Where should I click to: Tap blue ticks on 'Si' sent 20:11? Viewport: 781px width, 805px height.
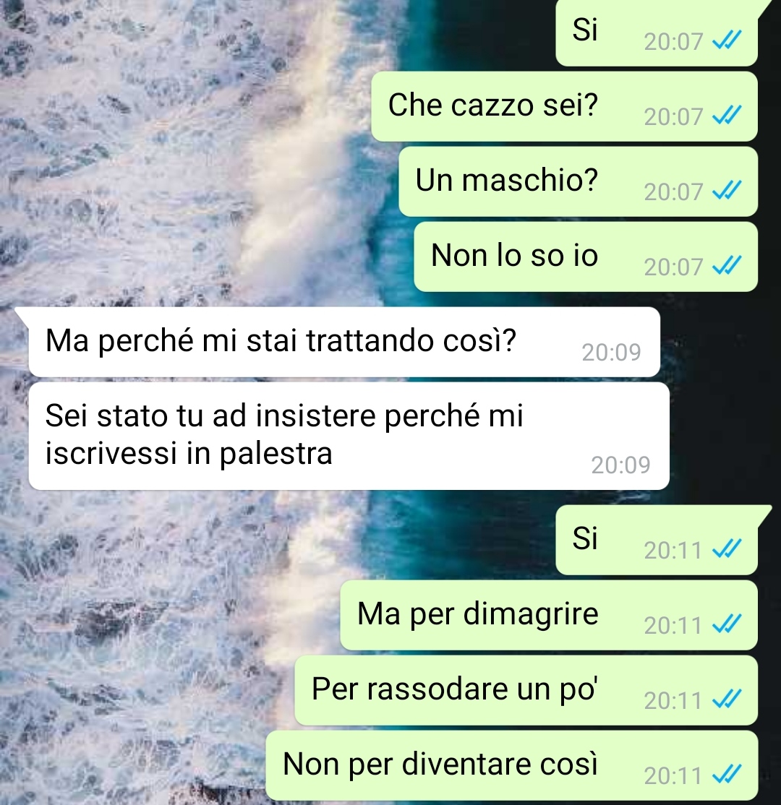[727, 549]
